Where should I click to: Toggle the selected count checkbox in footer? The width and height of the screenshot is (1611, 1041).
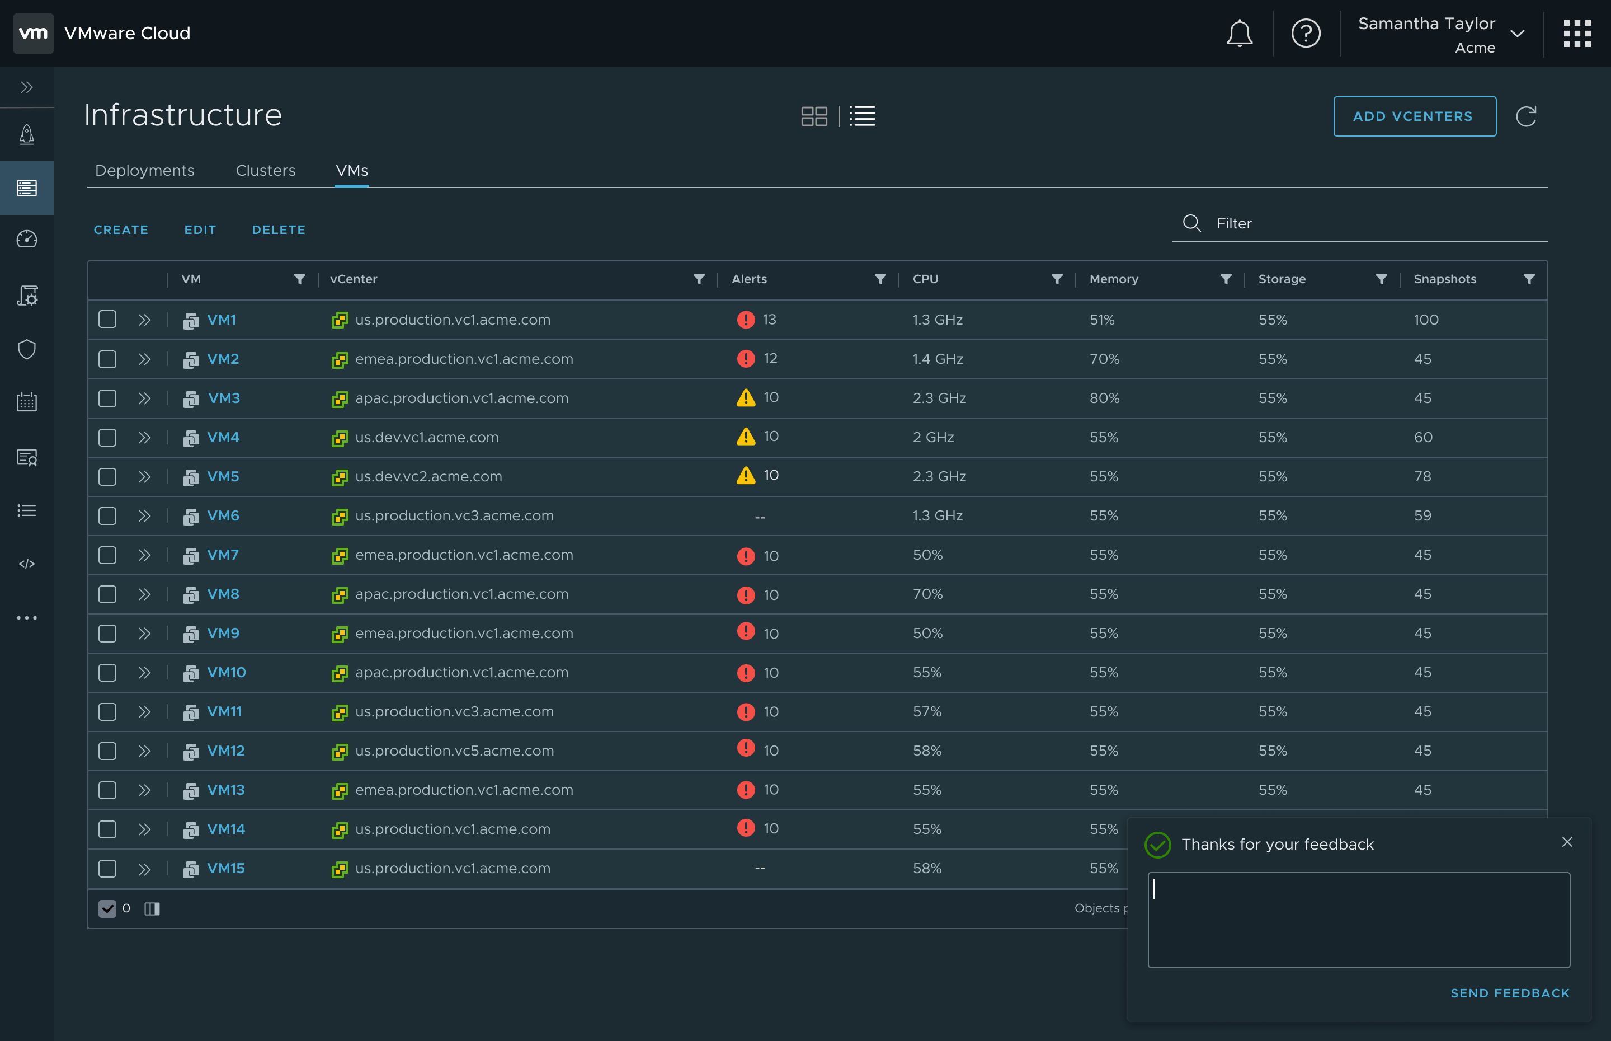(x=107, y=908)
